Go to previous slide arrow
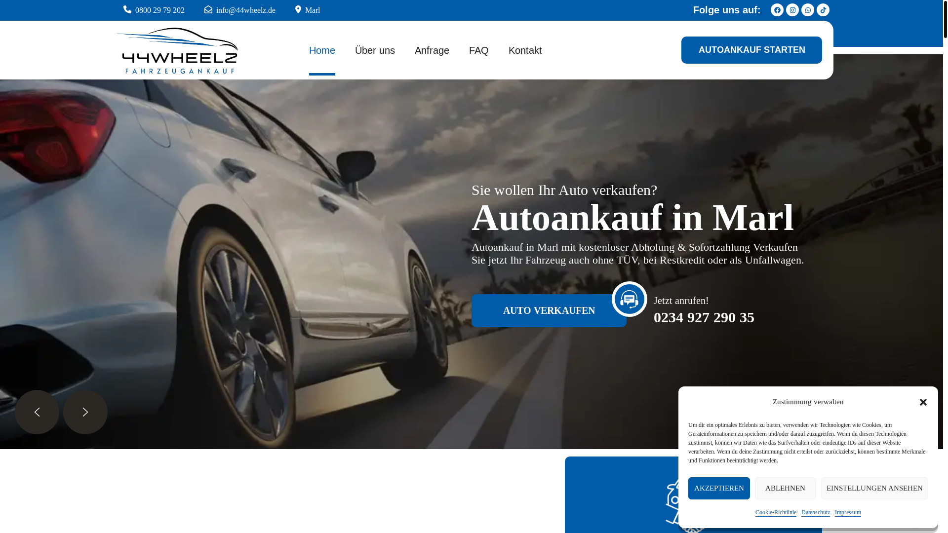The width and height of the screenshot is (948, 533). pos(37,412)
